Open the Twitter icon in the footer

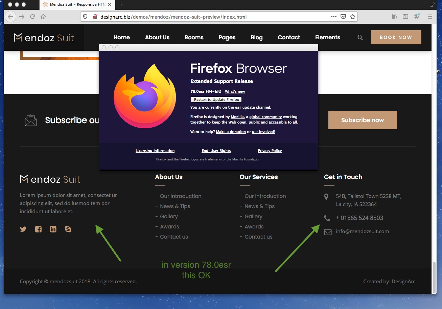pyautogui.click(x=23, y=229)
